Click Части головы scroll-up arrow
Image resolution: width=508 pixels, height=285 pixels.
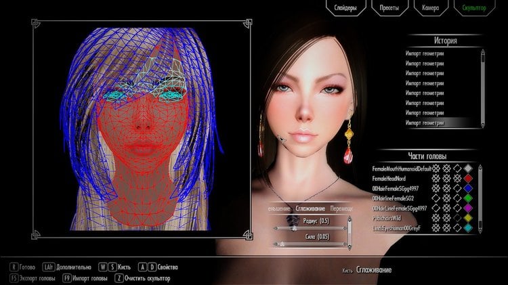click(480, 167)
